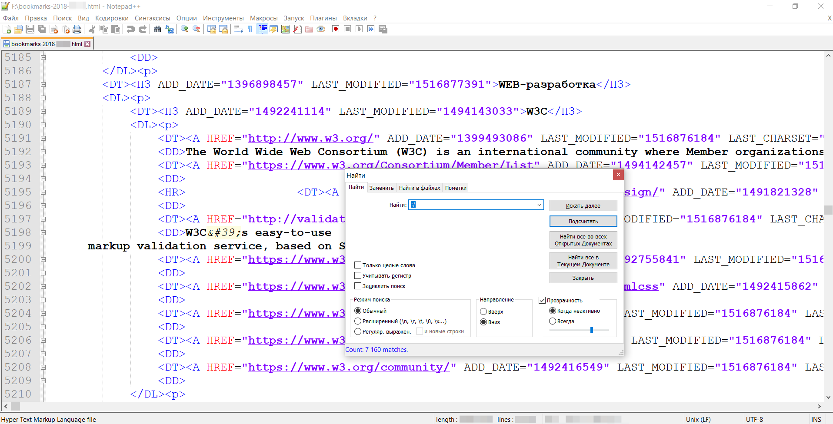Toggle the Word wrap toolbar icon

[x=238, y=29]
